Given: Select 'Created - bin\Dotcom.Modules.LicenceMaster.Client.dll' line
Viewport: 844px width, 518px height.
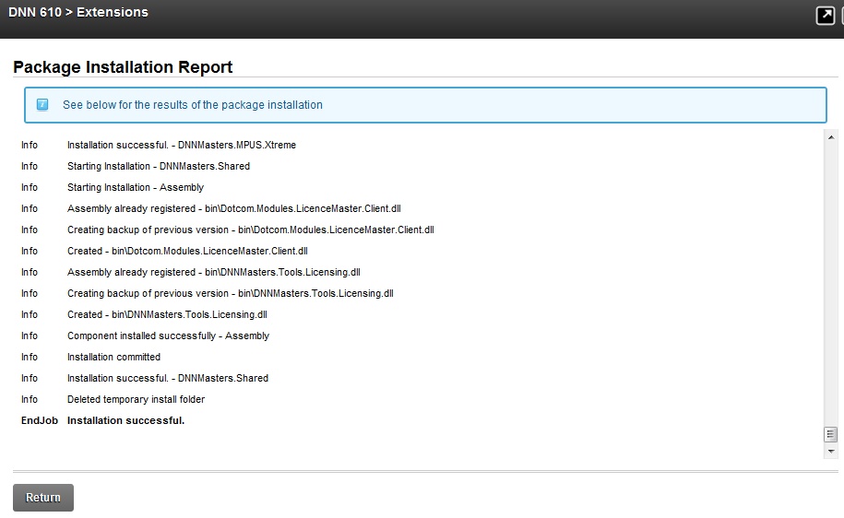Looking at the screenshot, I should [x=187, y=252].
